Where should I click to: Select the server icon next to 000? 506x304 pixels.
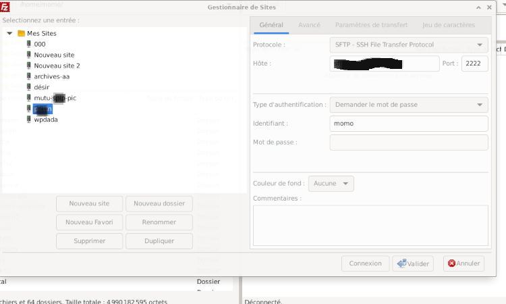coord(28,44)
